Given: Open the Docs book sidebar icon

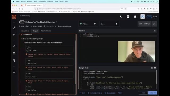Looking at the screenshot, I should (14, 72).
